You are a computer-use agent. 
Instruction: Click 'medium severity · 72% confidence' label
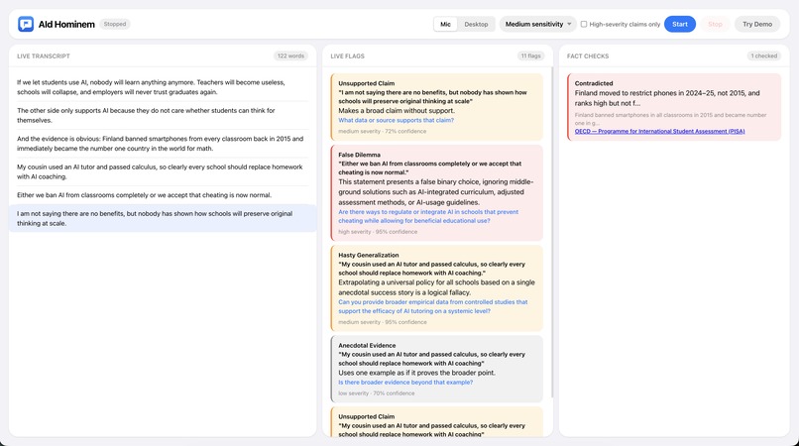click(383, 132)
